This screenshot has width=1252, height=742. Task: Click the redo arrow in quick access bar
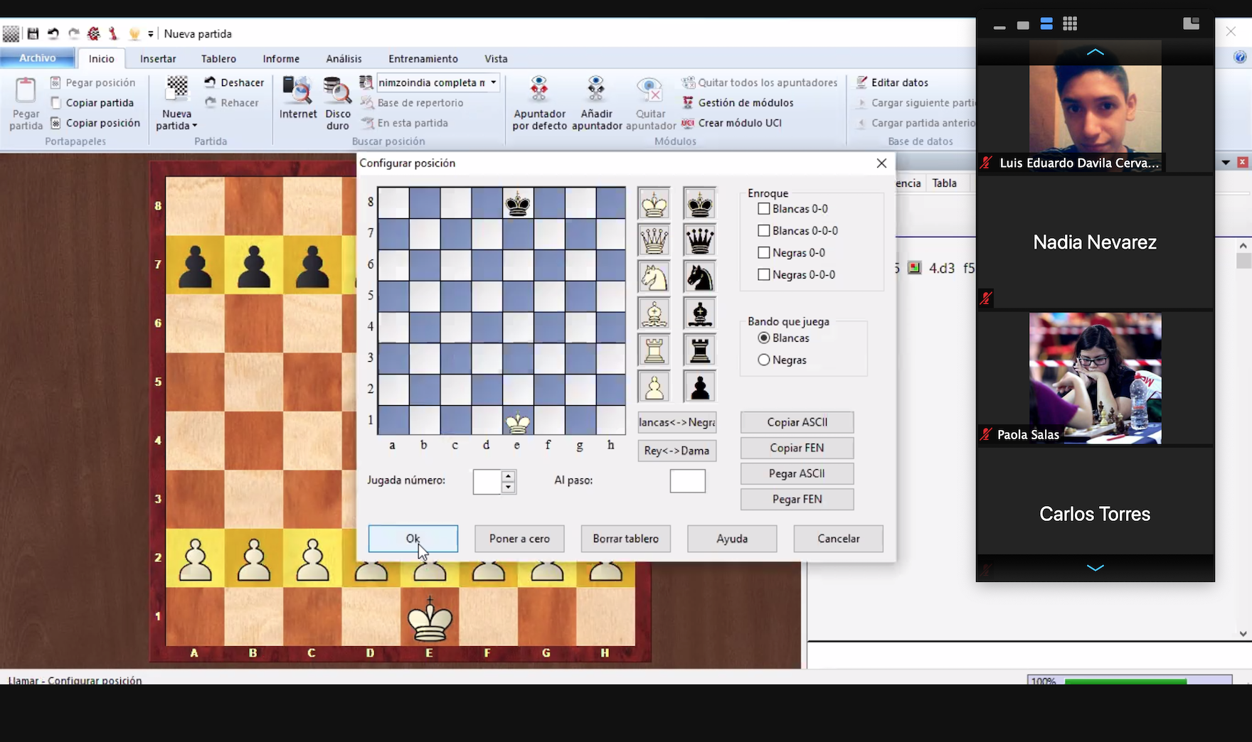(x=73, y=33)
